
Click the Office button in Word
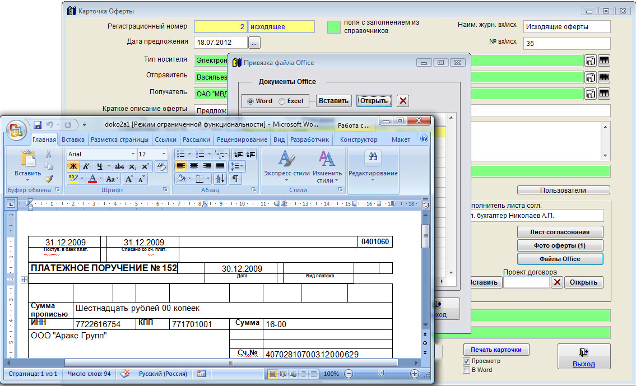[x=16, y=131]
